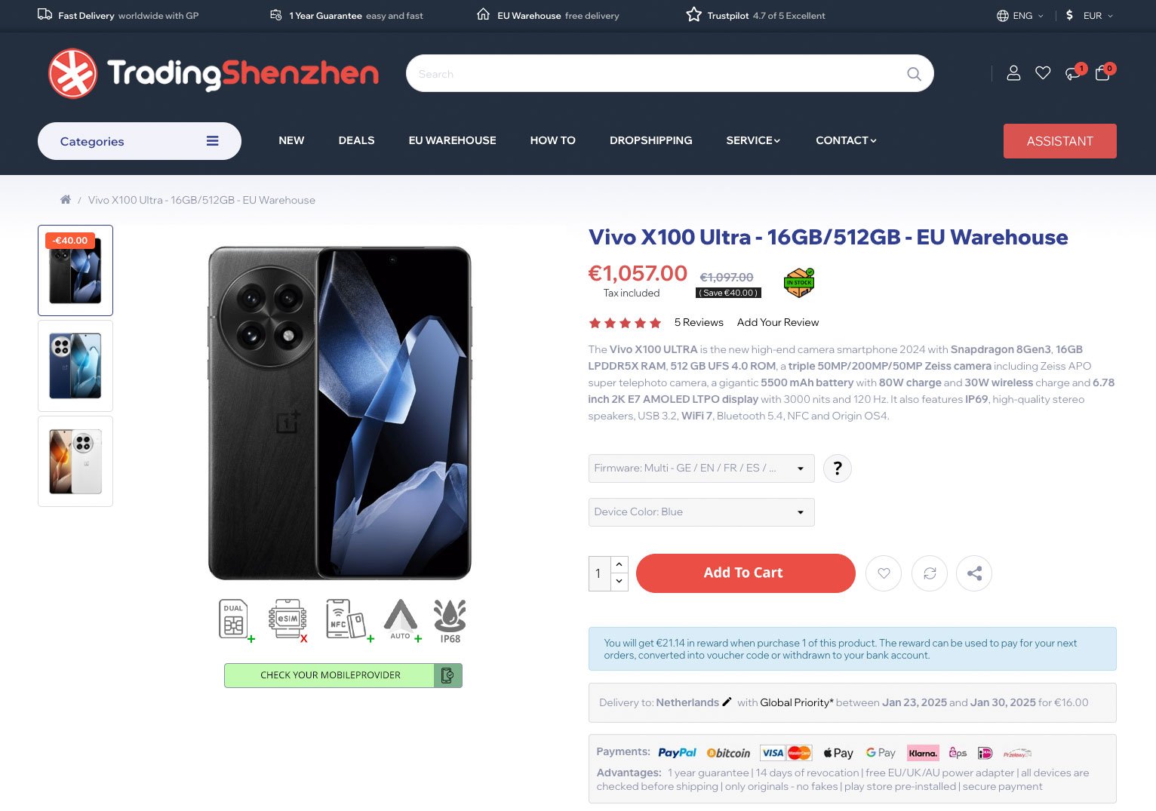Click the search magnifier icon
Screen dimensions: 1156x811
pos(914,74)
